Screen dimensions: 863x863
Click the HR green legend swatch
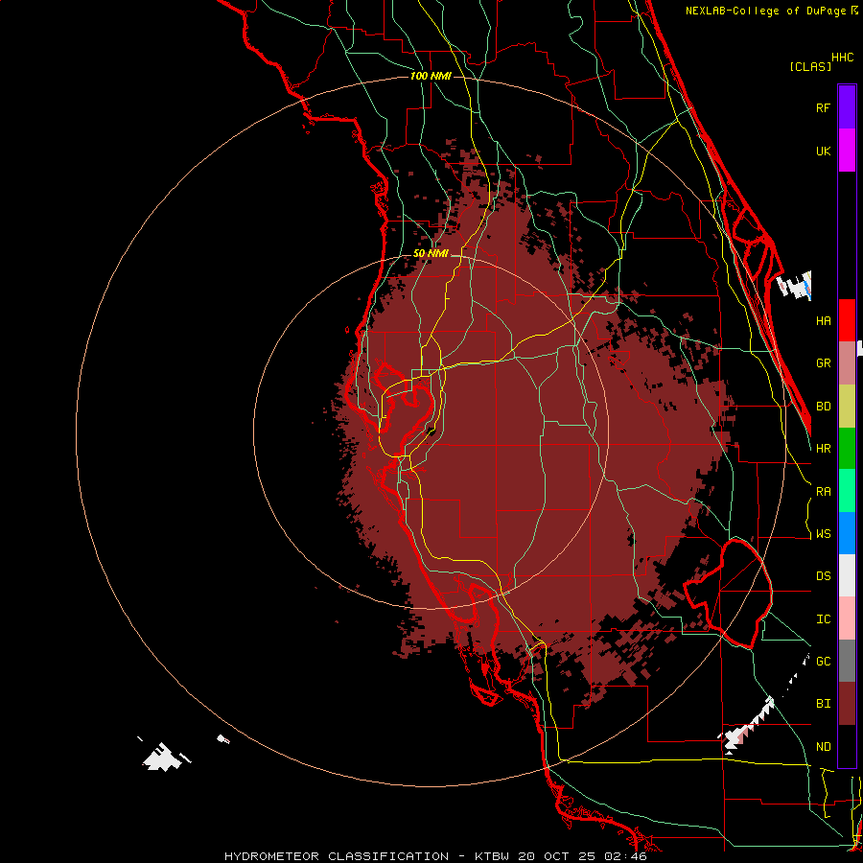click(x=847, y=449)
